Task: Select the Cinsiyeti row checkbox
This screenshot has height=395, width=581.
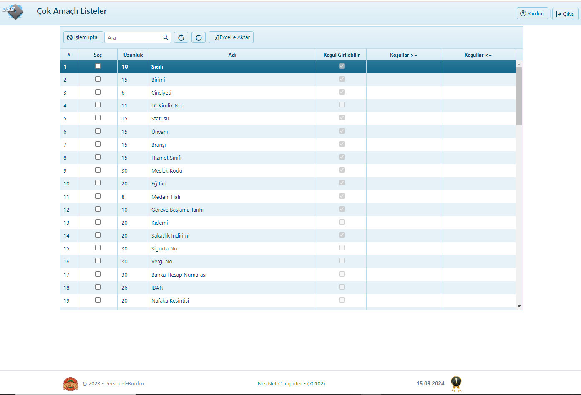Action: [x=98, y=92]
